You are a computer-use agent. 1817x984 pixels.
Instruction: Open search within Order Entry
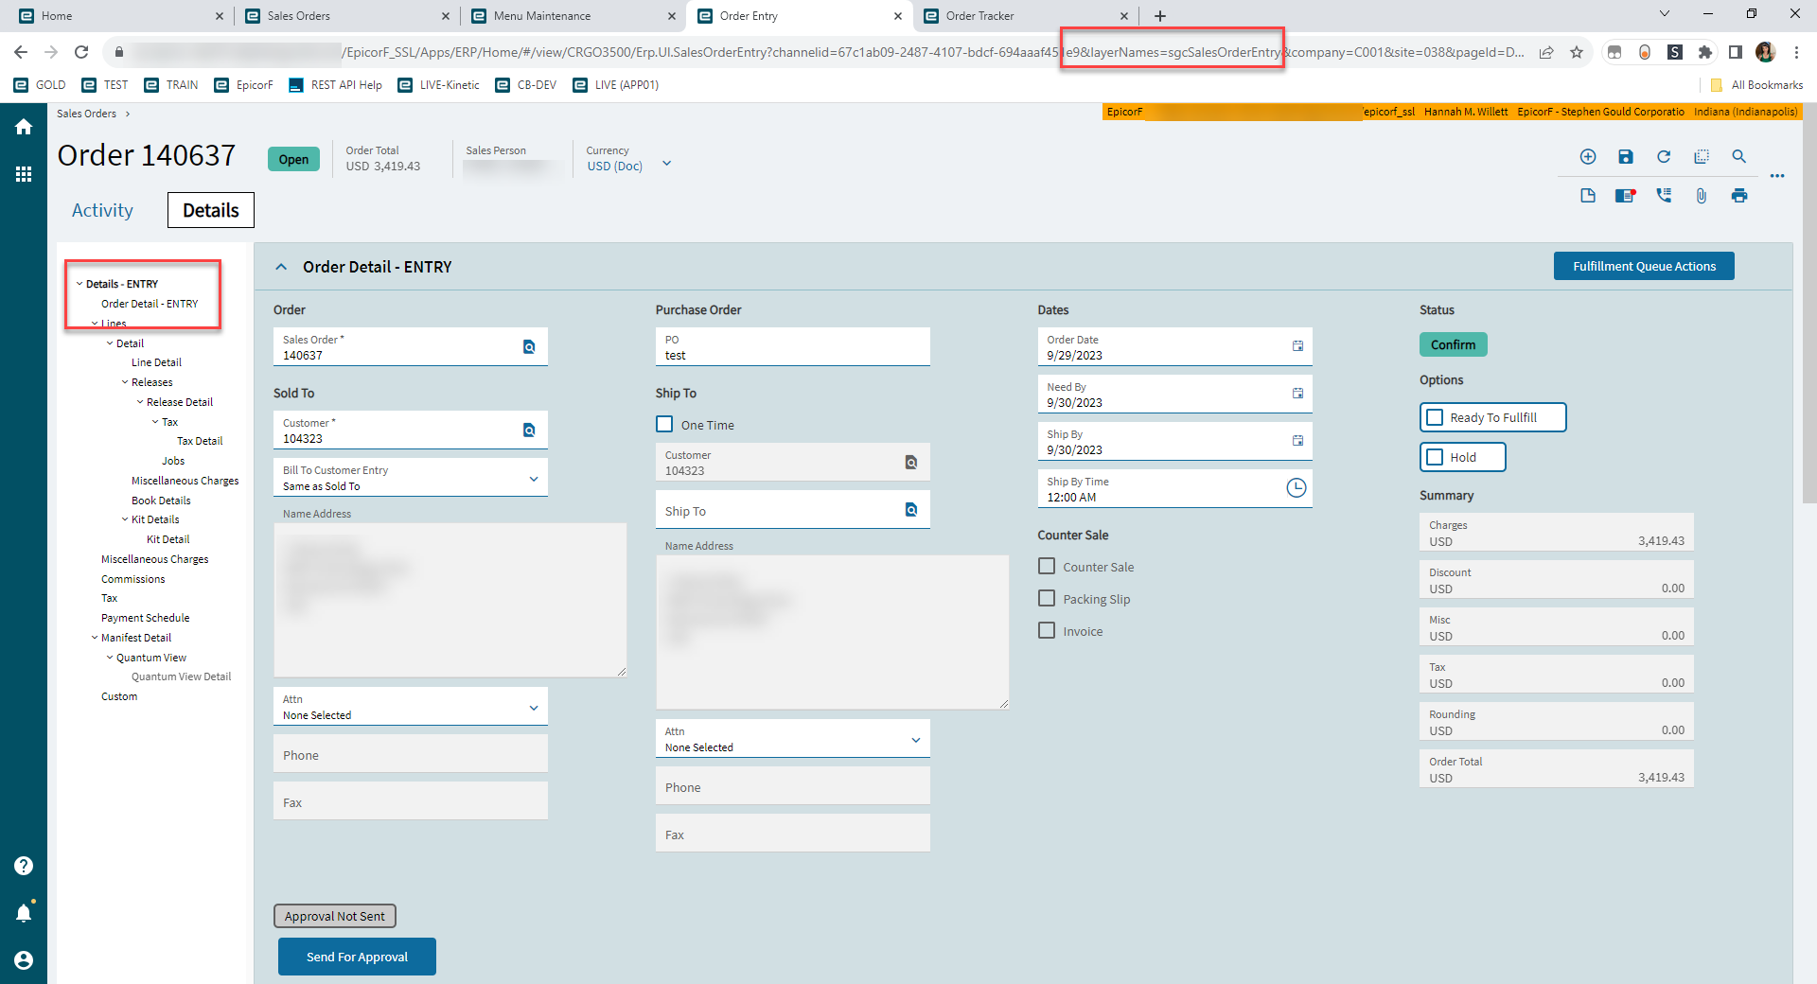1739,156
